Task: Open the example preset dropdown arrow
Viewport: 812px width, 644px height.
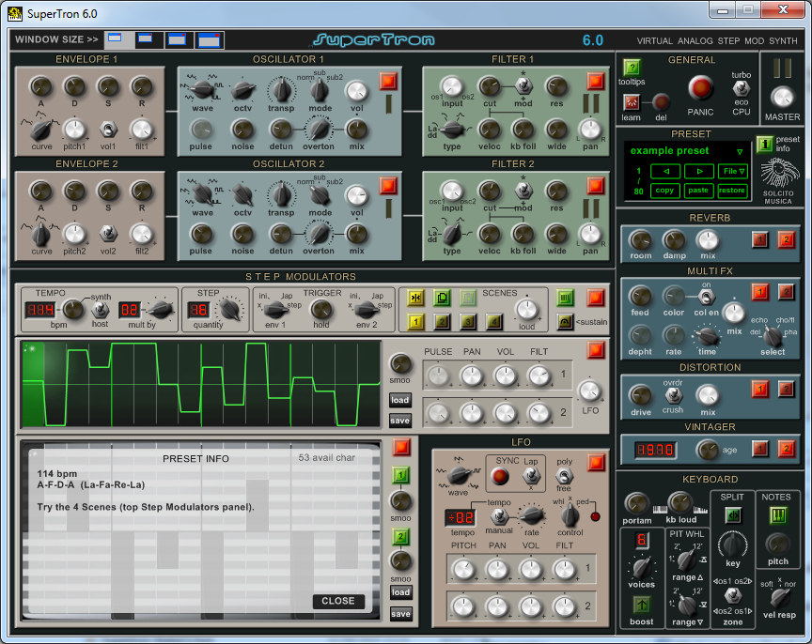Action: click(740, 151)
